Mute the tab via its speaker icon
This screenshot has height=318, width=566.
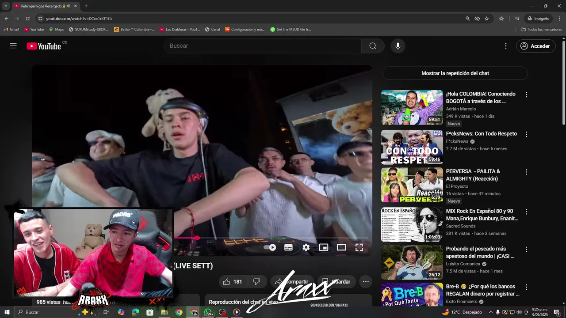[x=69, y=6]
